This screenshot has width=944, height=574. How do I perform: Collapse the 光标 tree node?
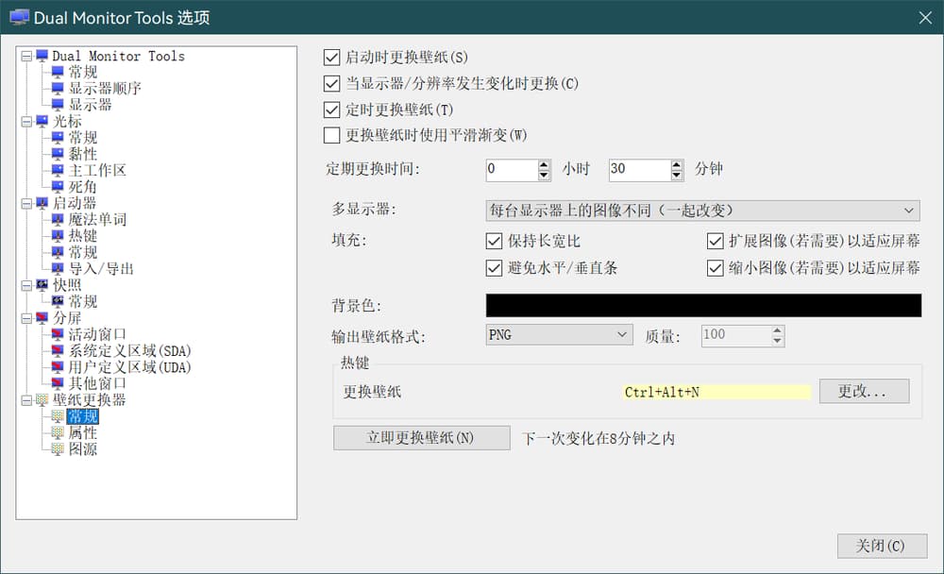tap(26, 122)
